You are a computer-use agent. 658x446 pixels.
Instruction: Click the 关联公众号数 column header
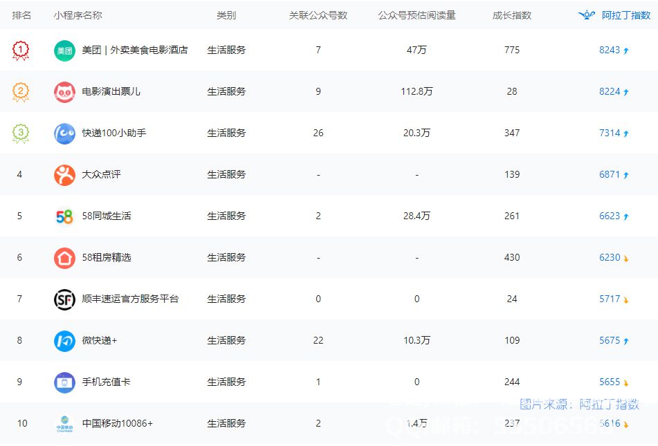click(x=318, y=15)
